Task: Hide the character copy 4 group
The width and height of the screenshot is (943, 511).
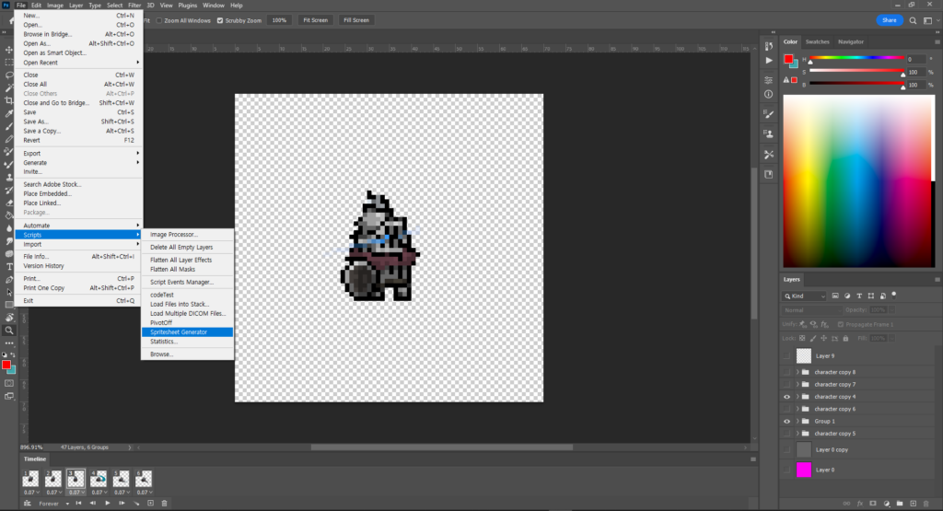Action: [786, 397]
